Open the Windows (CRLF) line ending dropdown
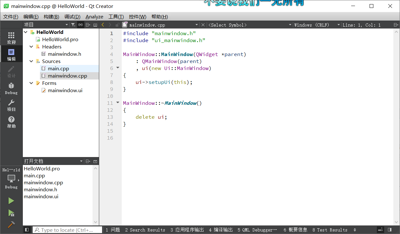The height and width of the screenshot is (234, 400). pos(339,25)
